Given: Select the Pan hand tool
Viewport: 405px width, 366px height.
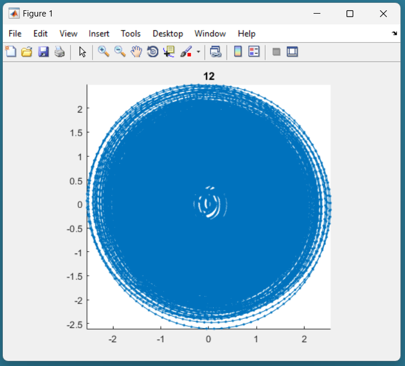Looking at the screenshot, I should pos(136,52).
